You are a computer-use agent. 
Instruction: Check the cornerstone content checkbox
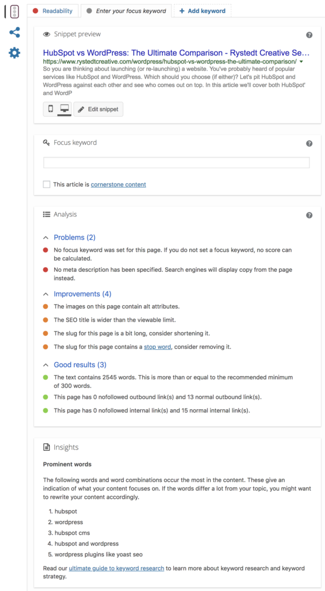click(x=47, y=184)
